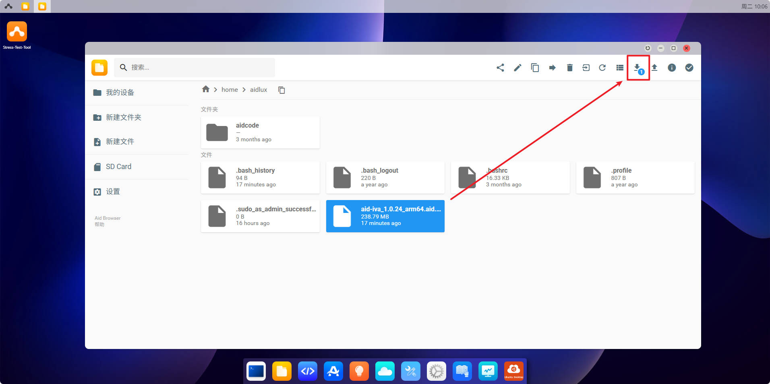770x384 pixels.
Task: Click the rename pencil icon
Action: [x=517, y=68]
